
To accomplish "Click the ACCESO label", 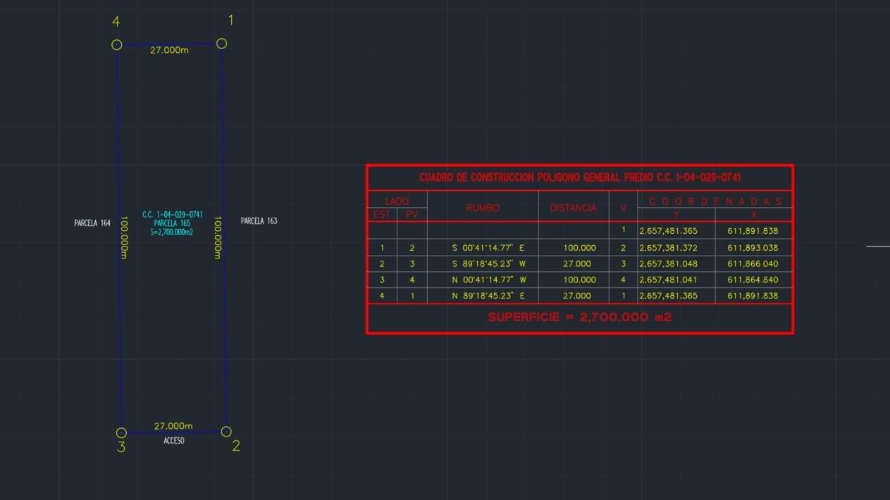I will tap(174, 441).
